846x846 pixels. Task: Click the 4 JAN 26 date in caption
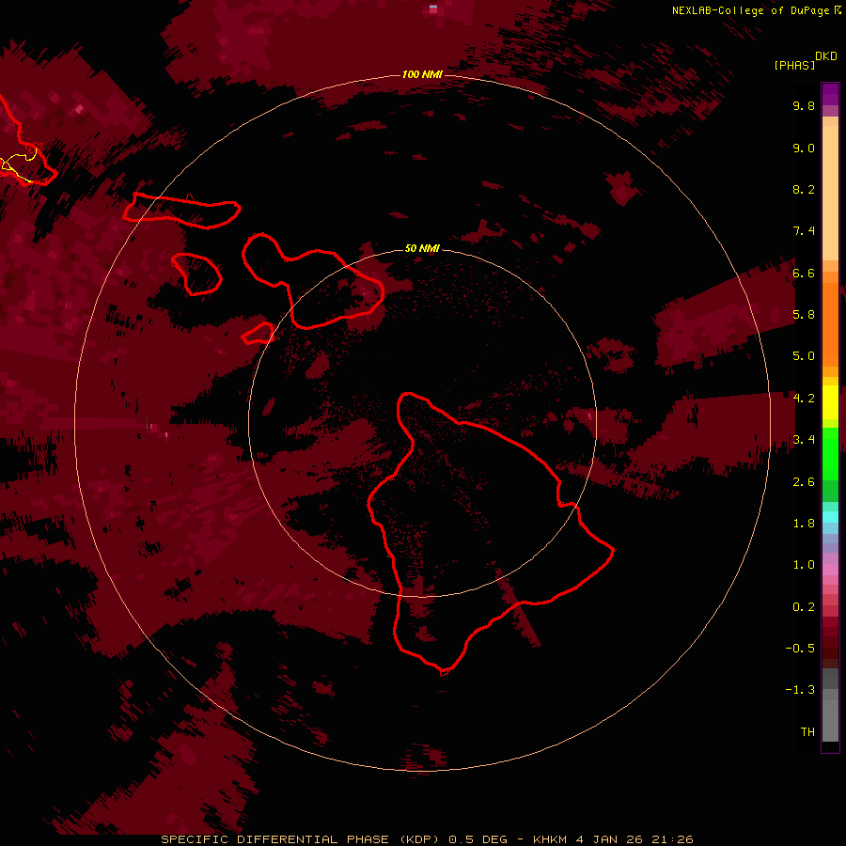point(611,839)
